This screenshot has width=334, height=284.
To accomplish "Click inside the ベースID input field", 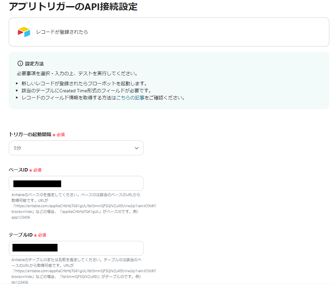I will point(76,183).
